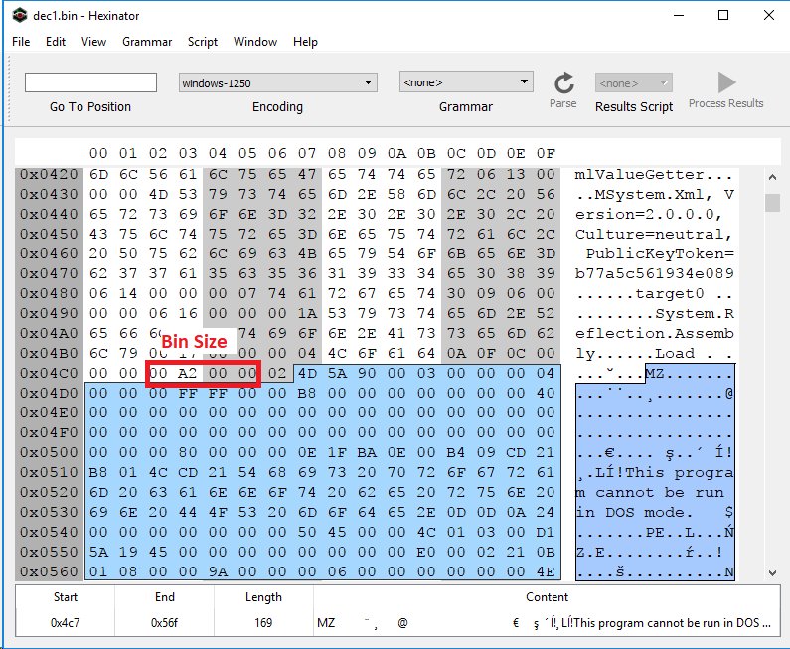The height and width of the screenshot is (649, 790).
Task: Click ASCII text 'in DOS mode.'
Action: point(635,513)
